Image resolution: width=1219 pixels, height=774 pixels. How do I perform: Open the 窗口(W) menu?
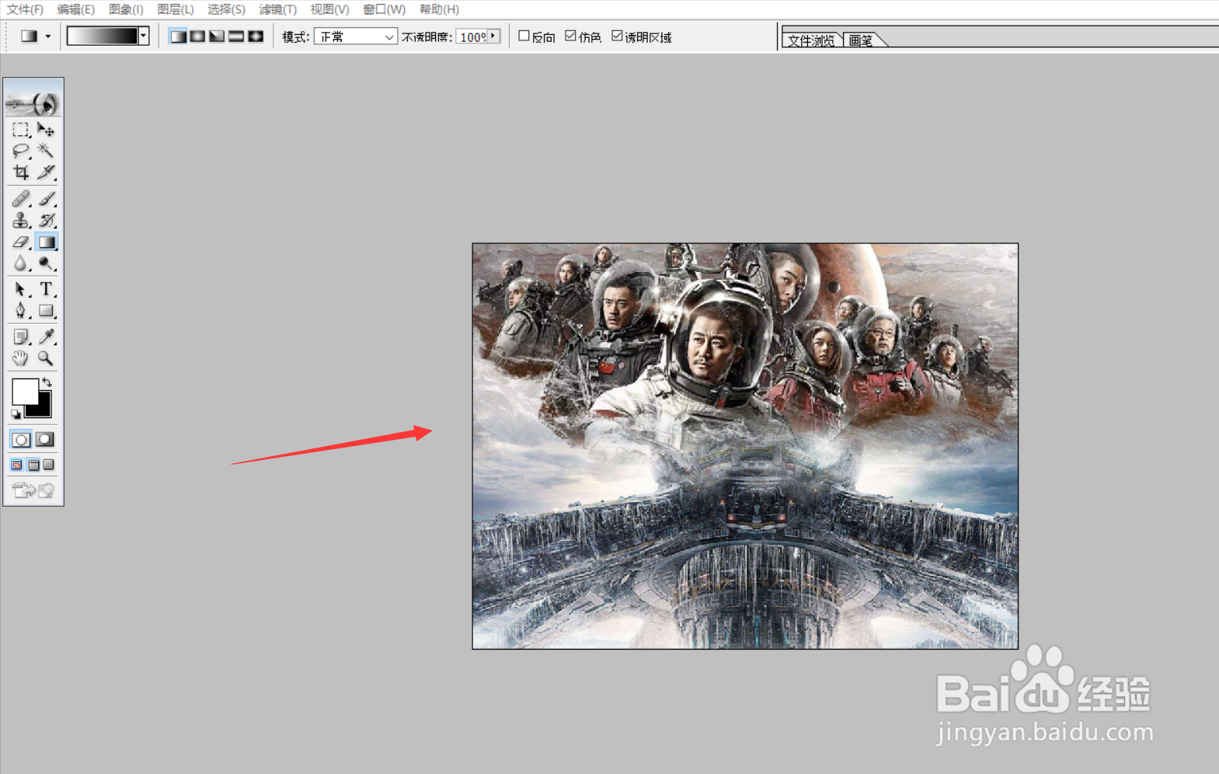click(384, 9)
